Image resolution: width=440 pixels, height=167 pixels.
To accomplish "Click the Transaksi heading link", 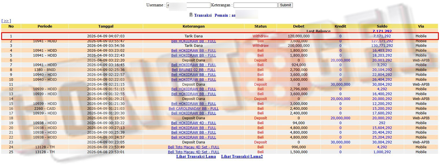I will click(x=203, y=15).
